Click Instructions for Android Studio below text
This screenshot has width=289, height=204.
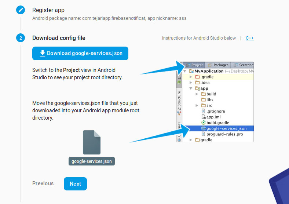(x=199, y=38)
